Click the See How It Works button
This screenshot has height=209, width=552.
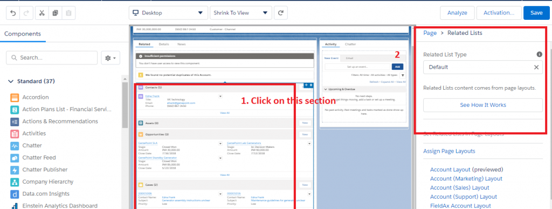[x=482, y=105]
